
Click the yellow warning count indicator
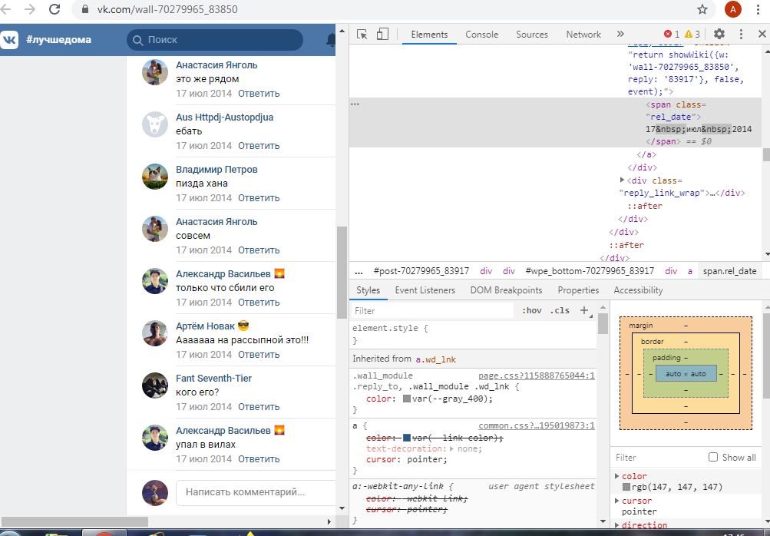point(692,34)
